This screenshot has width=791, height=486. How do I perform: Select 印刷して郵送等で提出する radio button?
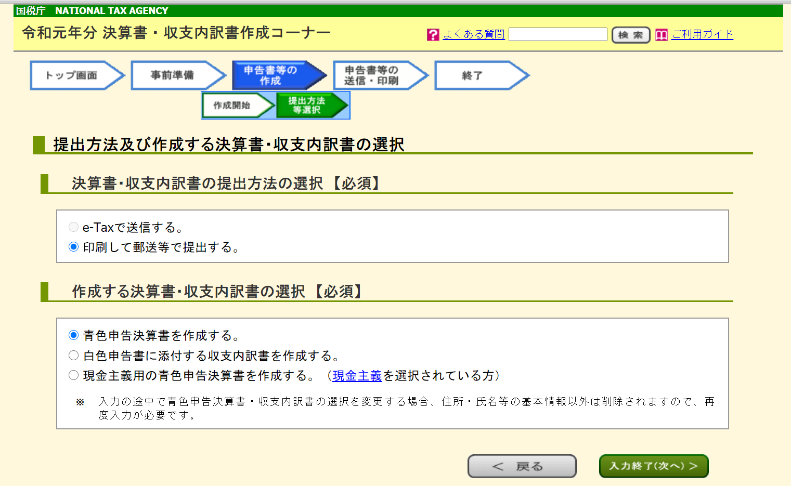(x=73, y=247)
